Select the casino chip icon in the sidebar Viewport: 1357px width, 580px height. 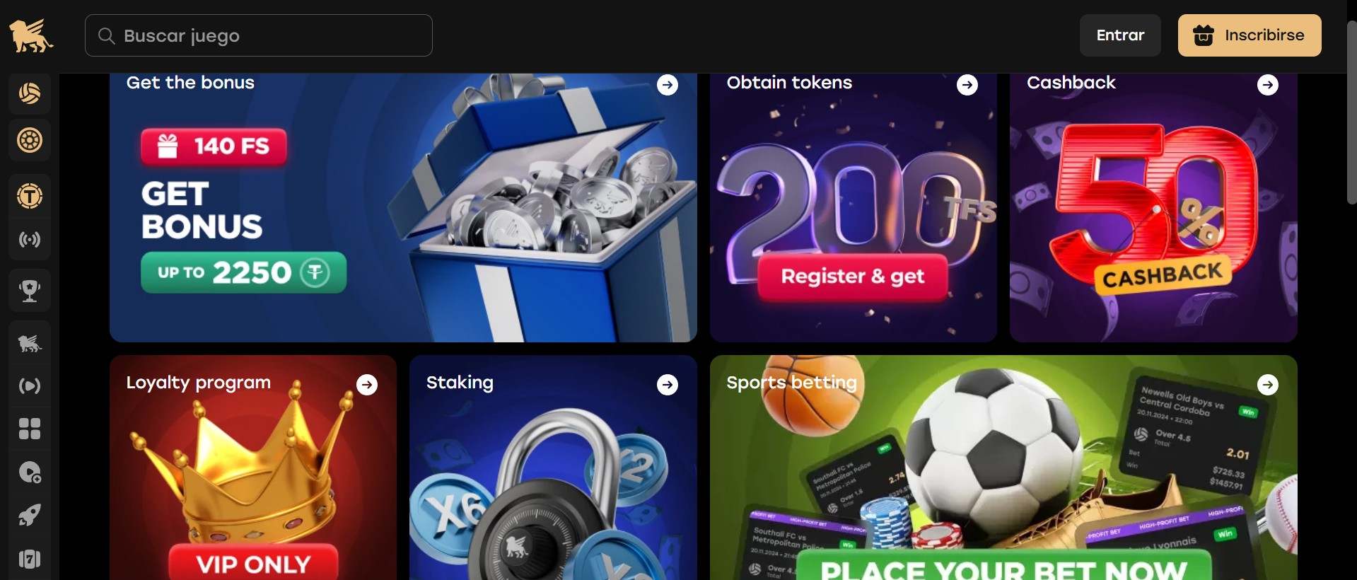point(30,140)
